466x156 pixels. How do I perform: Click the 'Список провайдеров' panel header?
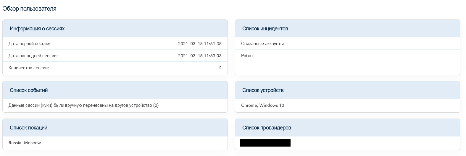point(267,128)
